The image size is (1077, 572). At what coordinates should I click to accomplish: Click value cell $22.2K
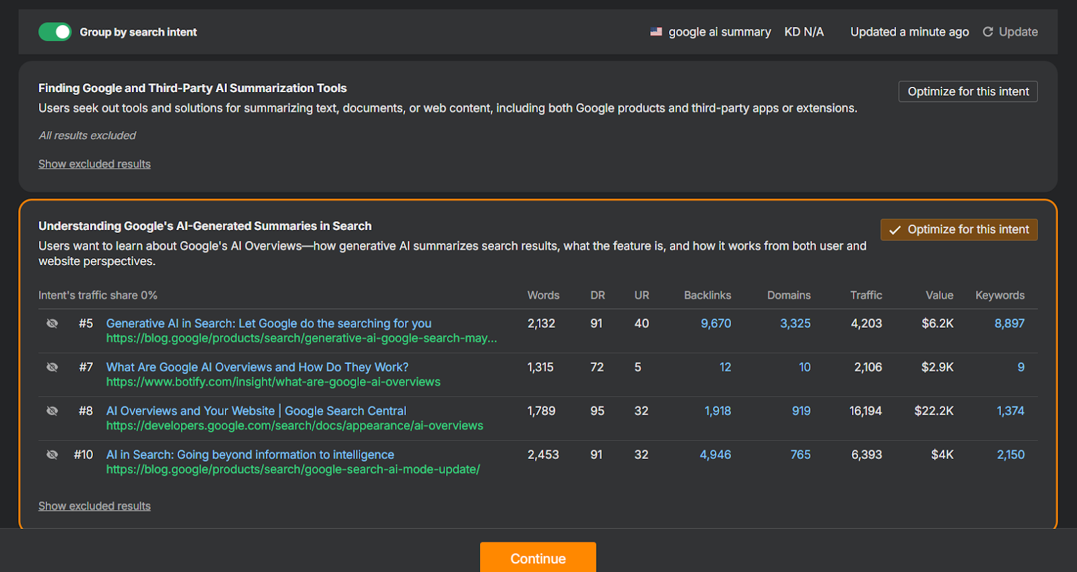tap(934, 411)
